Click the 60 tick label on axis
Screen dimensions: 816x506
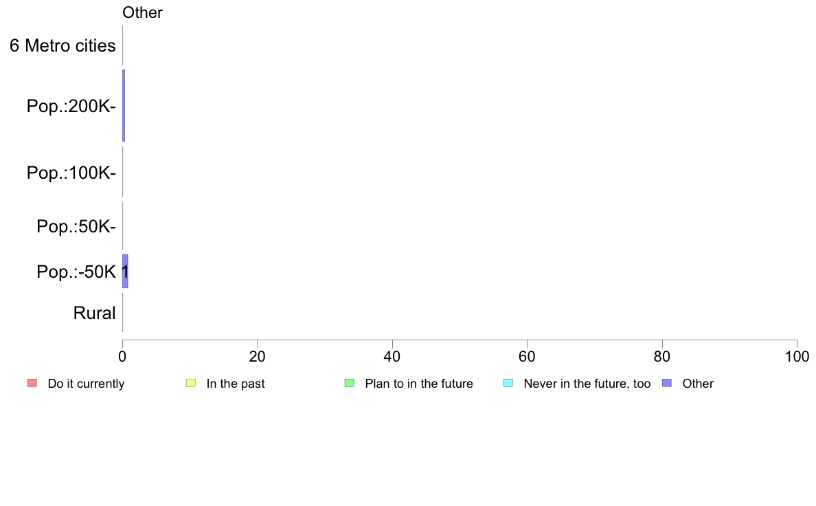(527, 356)
